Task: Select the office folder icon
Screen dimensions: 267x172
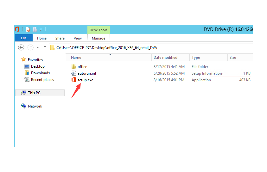Action: coord(74,66)
